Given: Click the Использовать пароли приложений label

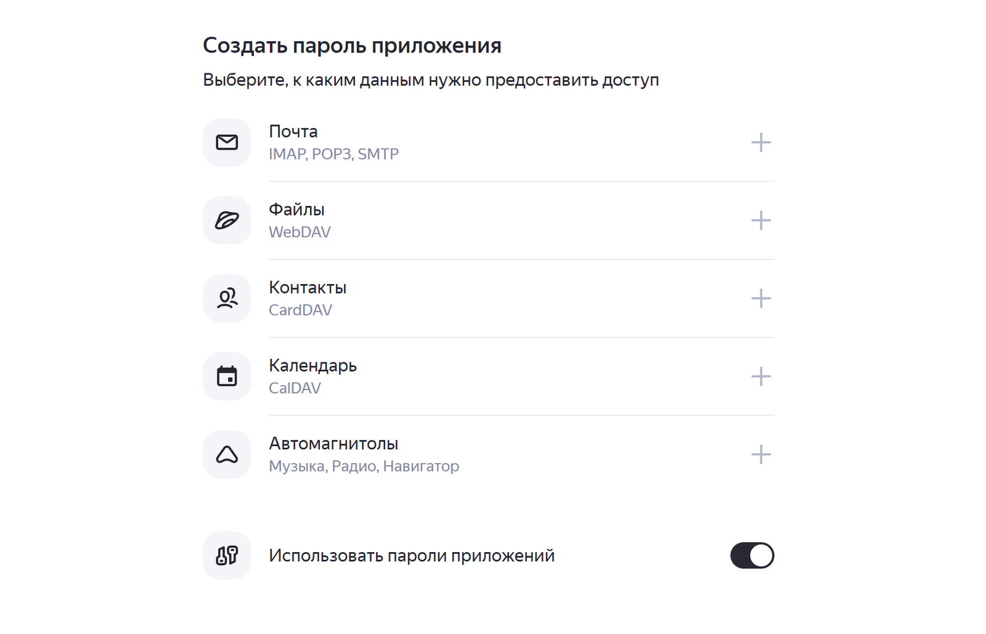Looking at the screenshot, I should click(412, 556).
